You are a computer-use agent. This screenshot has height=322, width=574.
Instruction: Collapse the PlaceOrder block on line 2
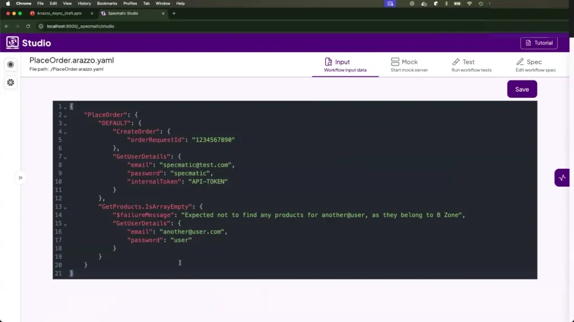66,116
